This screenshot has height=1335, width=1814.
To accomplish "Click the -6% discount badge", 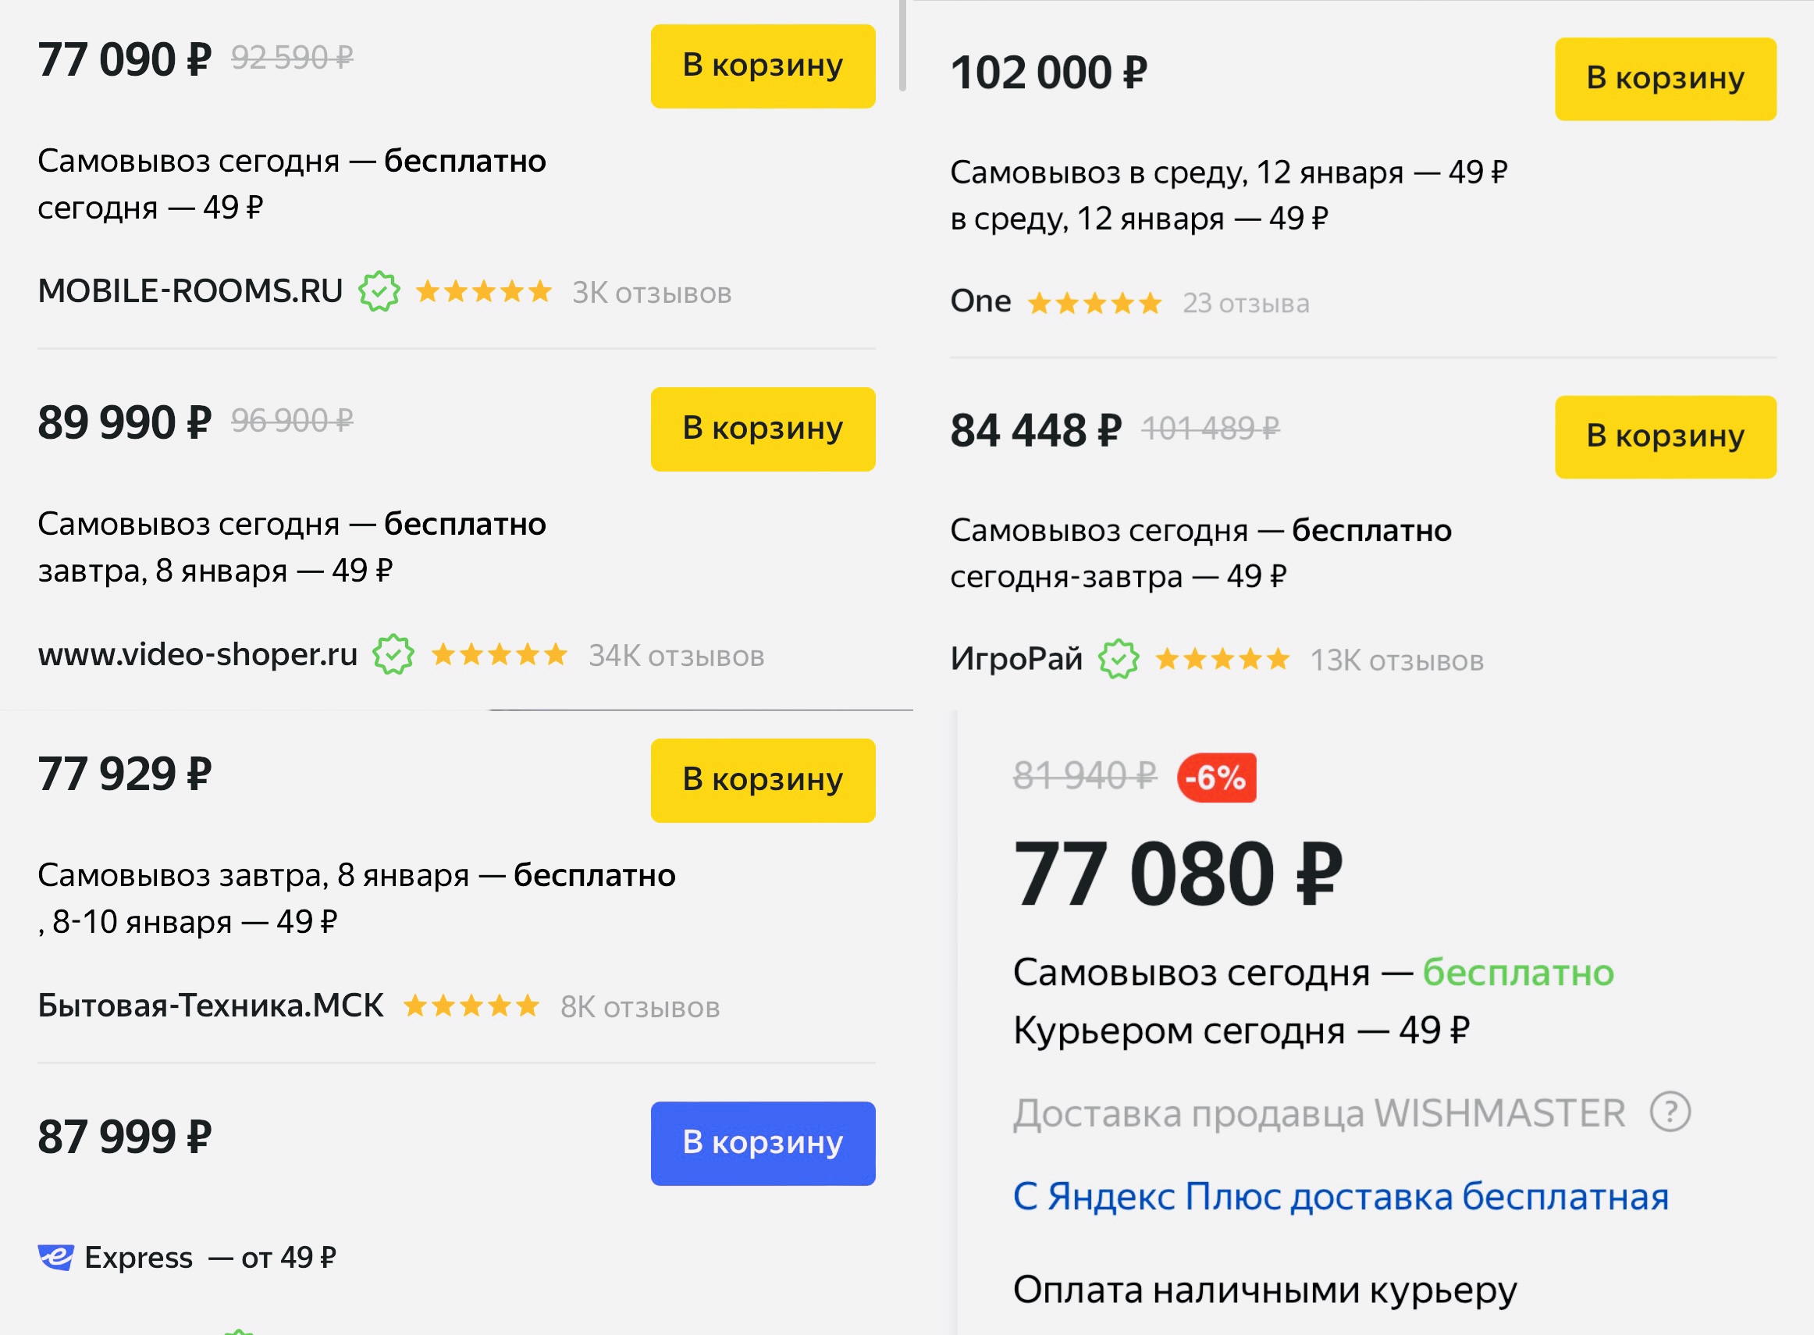I will 1216,778.
